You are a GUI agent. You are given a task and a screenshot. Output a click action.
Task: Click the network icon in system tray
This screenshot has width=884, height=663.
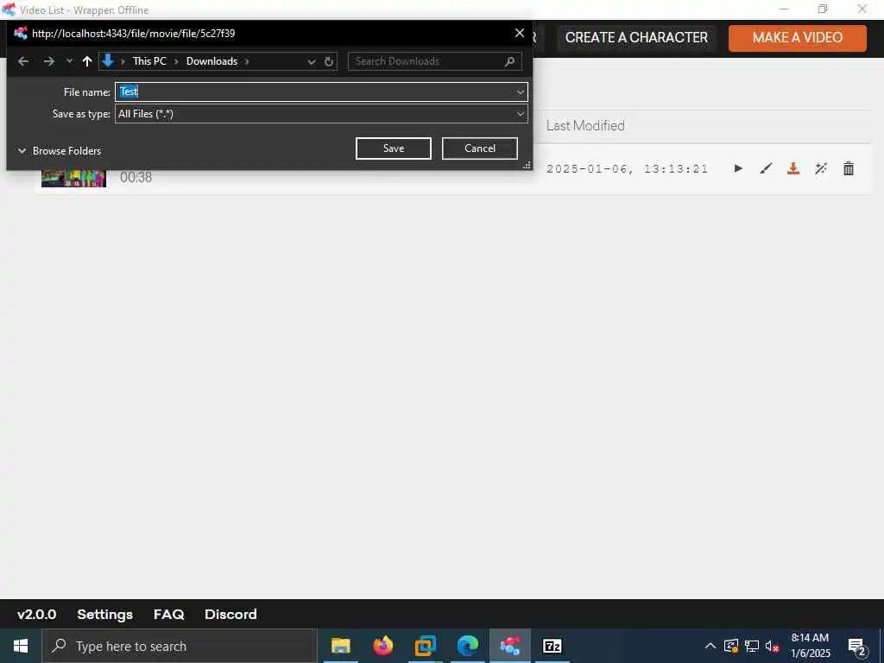pos(752,646)
